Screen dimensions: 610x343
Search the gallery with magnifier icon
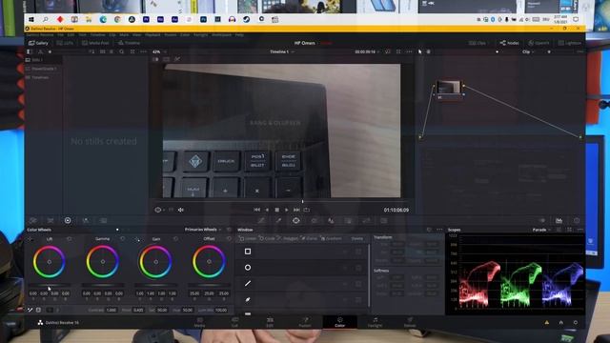tap(122, 51)
